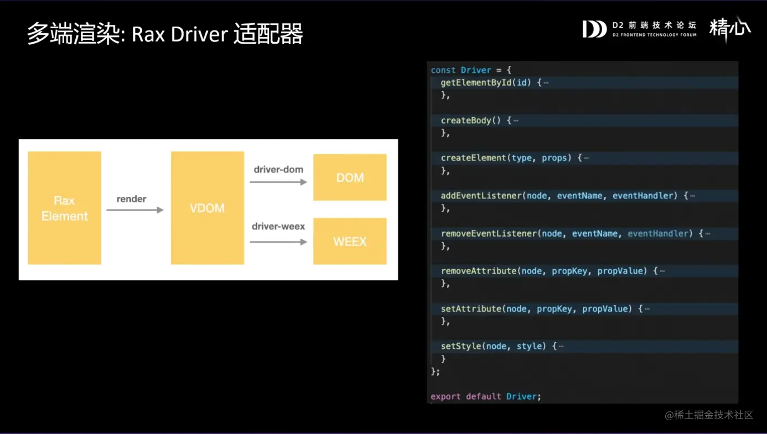Expand the folded getElementById(id) body ellipsis

point(546,83)
